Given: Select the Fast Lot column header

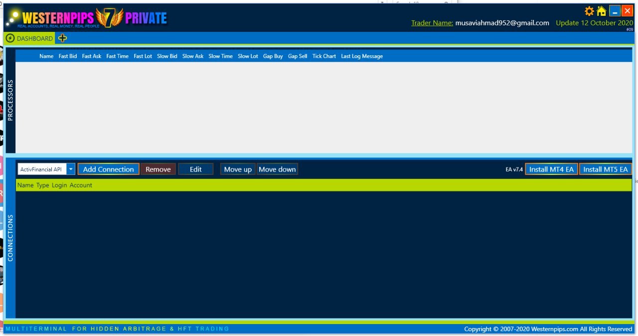Looking at the screenshot, I should pos(143,56).
